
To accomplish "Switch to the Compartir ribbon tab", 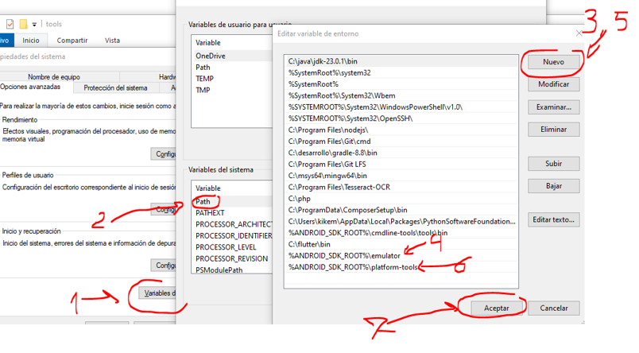I will pos(72,41).
